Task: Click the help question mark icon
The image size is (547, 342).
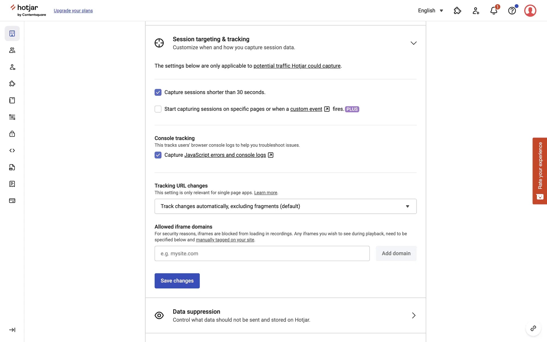Action: tap(512, 11)
